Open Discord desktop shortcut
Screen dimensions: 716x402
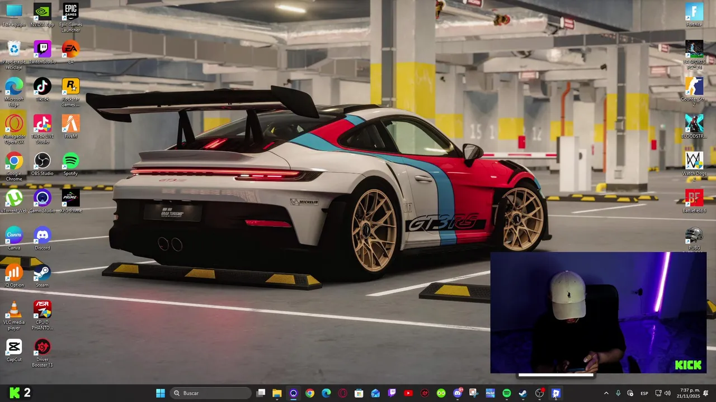click(43, 238)
